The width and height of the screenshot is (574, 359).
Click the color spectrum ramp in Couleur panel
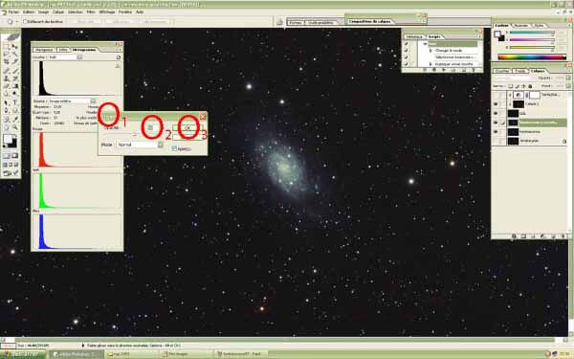click(532, 56)
